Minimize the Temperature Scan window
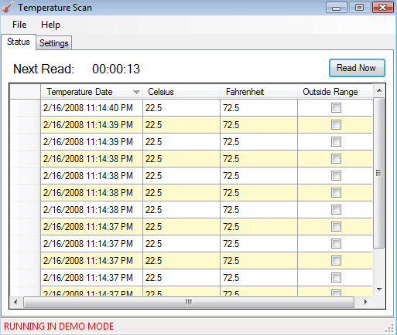 pos(336,8)
